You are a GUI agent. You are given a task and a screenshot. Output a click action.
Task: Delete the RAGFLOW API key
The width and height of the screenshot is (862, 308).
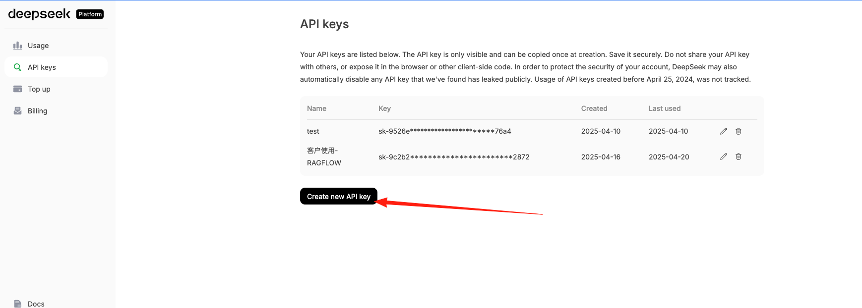point(739,156)
